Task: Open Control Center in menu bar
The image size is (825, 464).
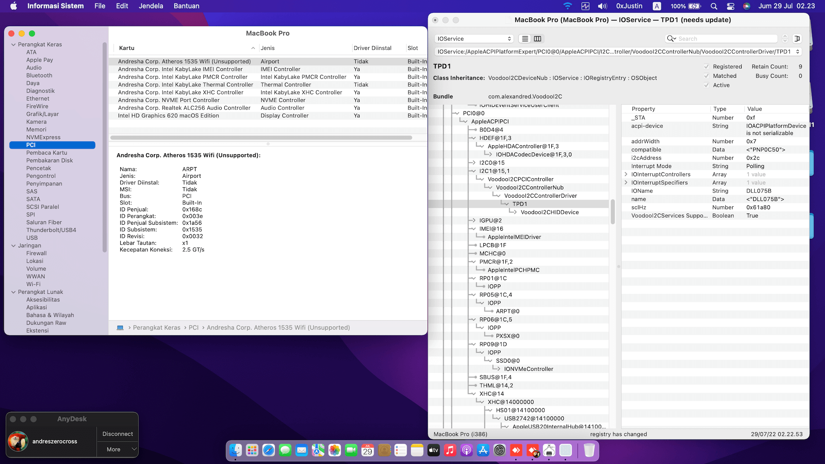Action: [730, 6]
